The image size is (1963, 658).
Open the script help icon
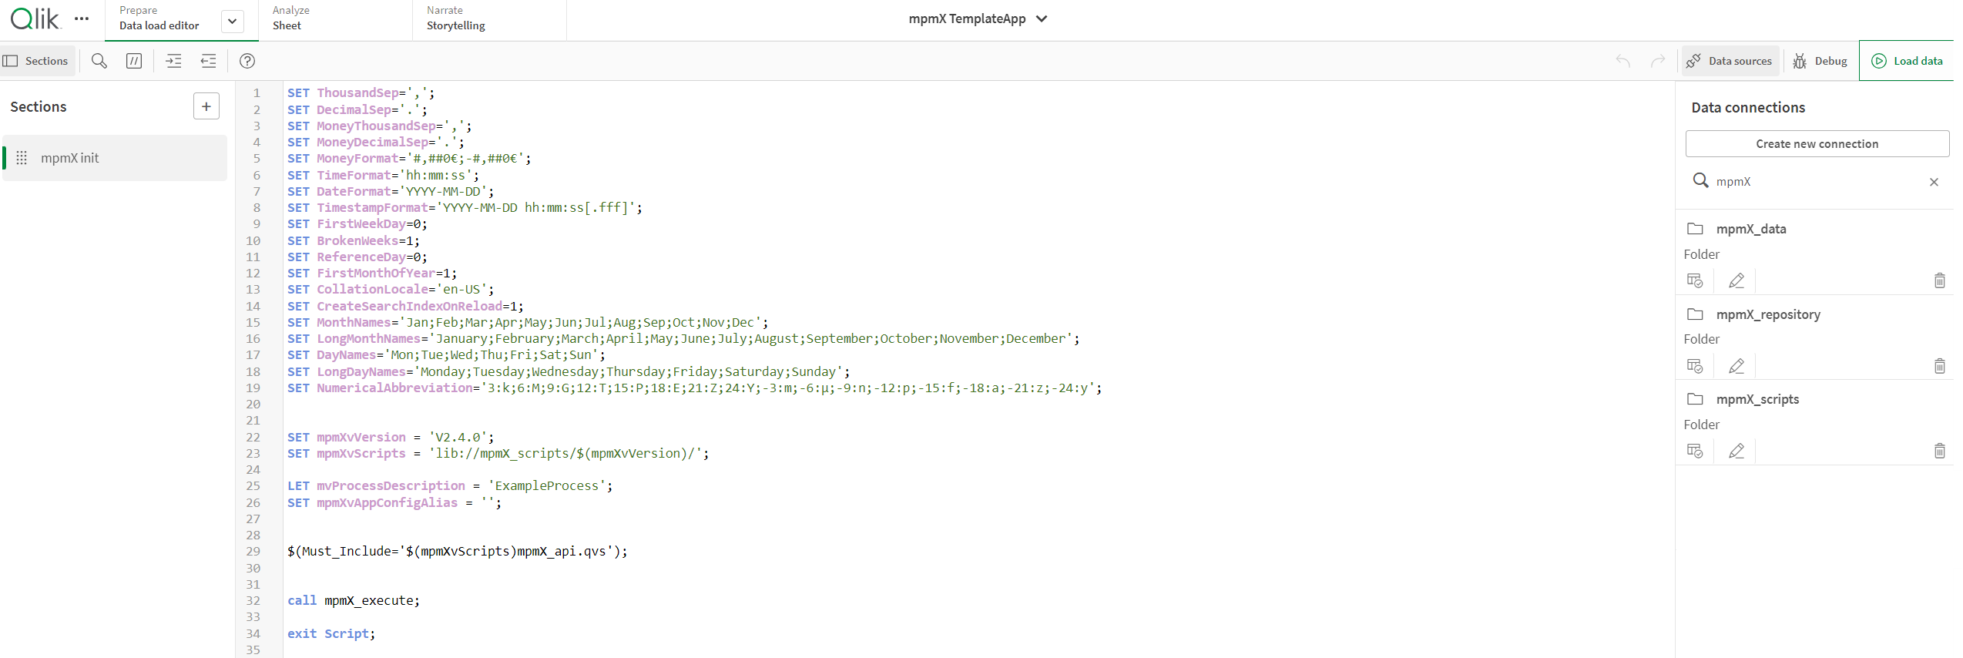click(x=247, y=61)
